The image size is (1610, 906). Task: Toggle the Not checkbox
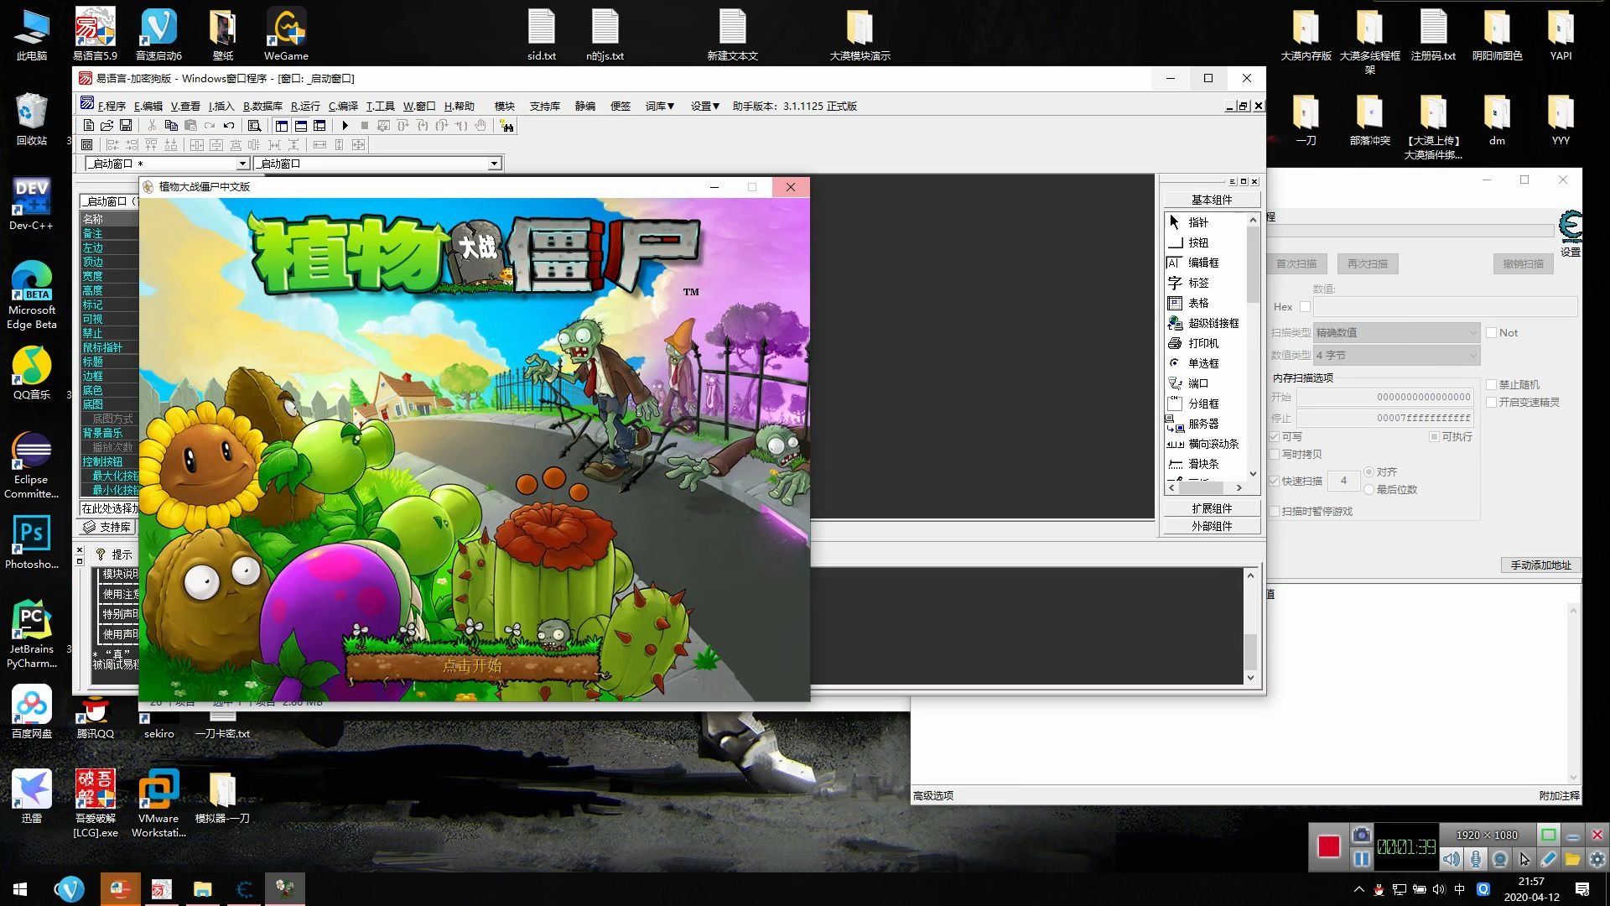1491,333
